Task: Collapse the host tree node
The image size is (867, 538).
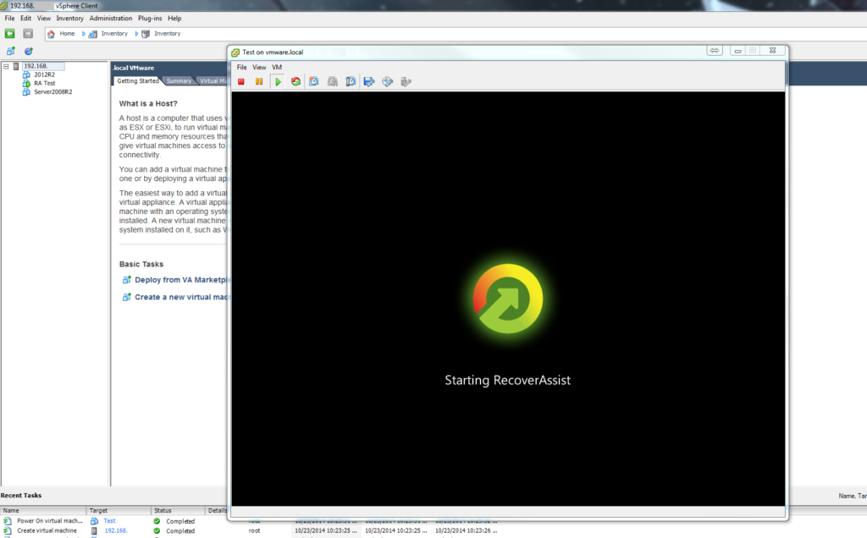Action: 6,66
